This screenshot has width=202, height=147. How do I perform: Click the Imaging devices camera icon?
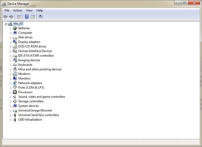(15, 60)
